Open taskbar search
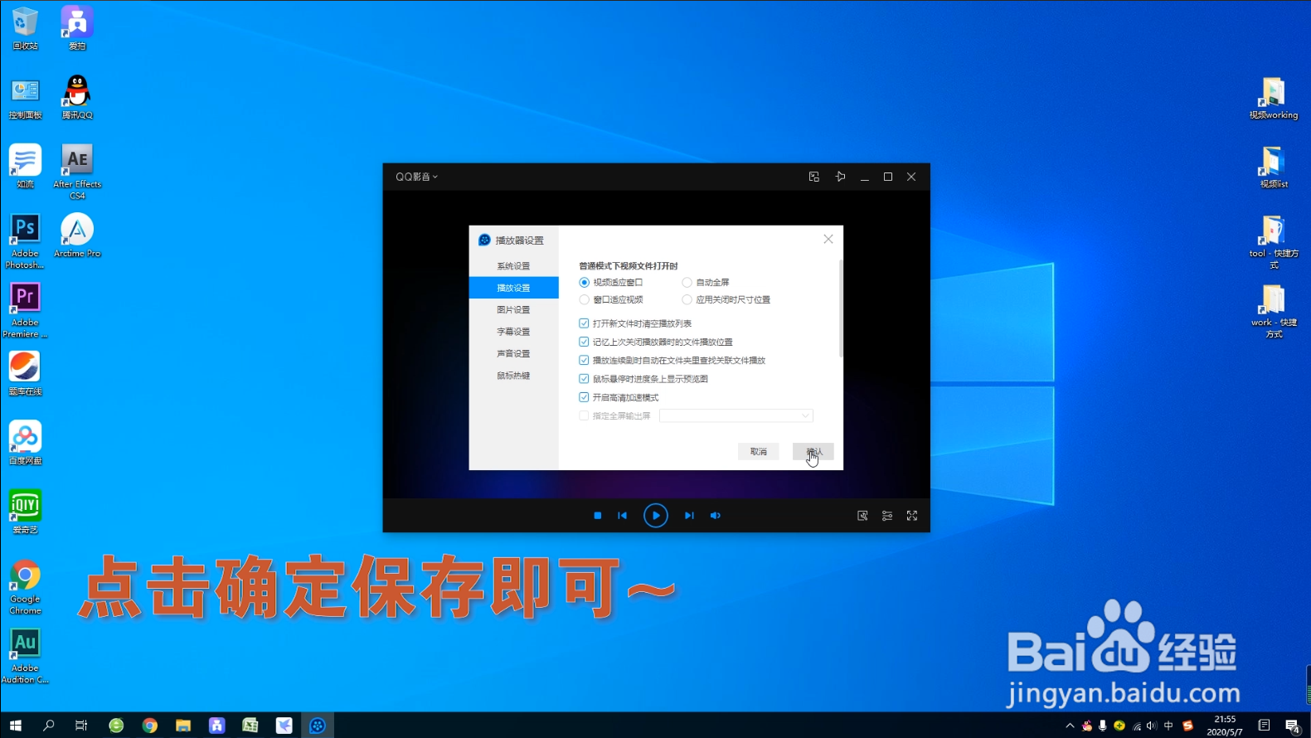The image size is (1311, 738). click(x=49, y=726)
